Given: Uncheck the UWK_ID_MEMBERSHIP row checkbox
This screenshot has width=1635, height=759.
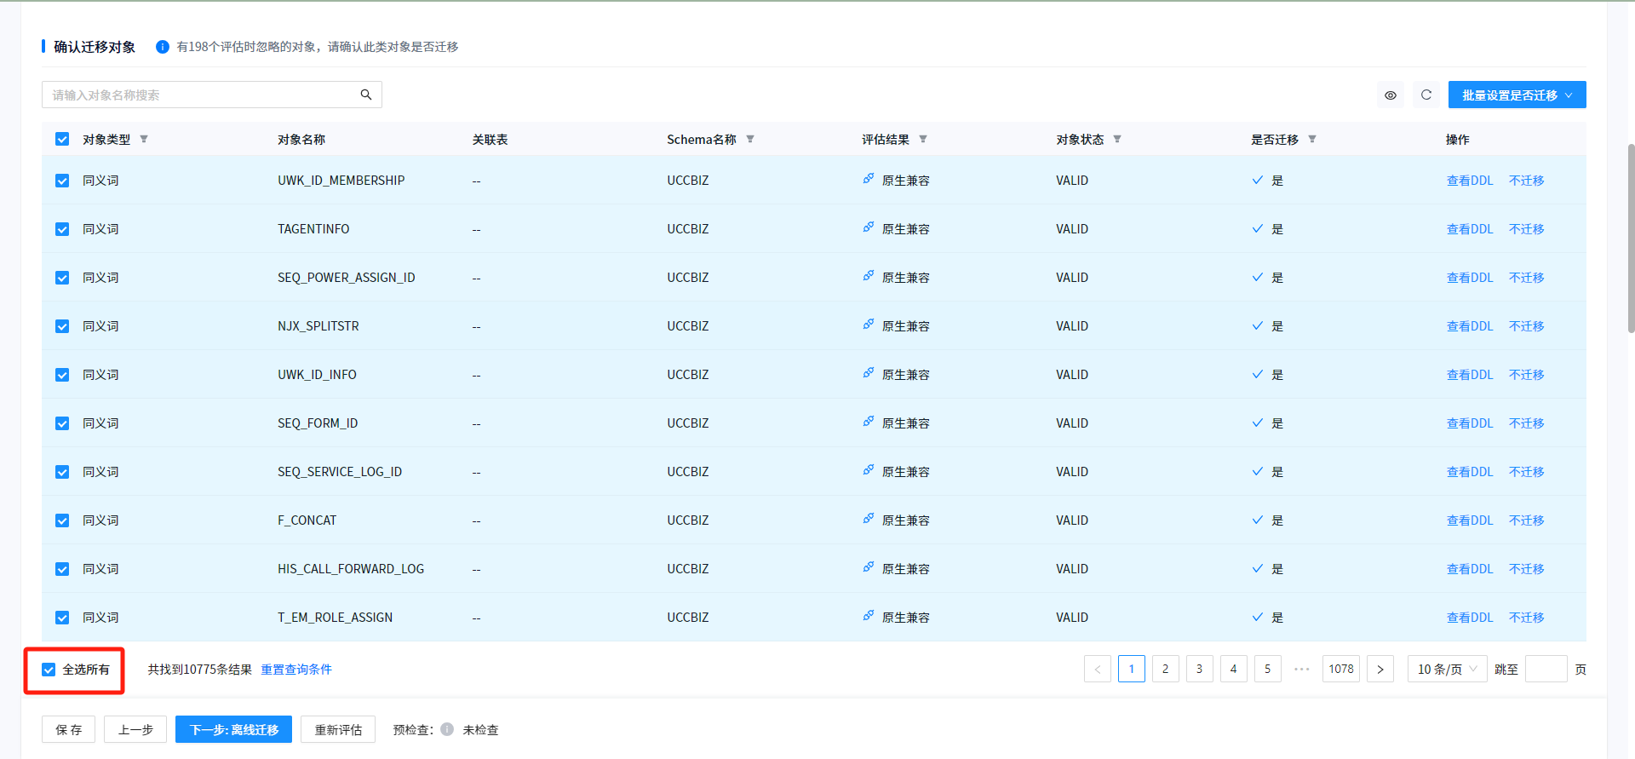Looking at the screenshot, I should [x=62, y=181].
